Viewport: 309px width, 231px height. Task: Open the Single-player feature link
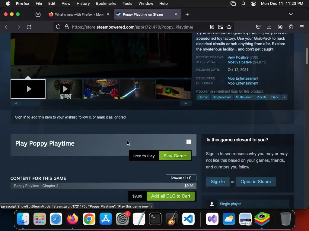click(x=230, y=204)
